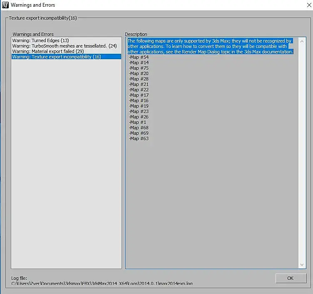Click the -Map #14 entry
The height and width of the screenshot is (294, 313).
139,63
